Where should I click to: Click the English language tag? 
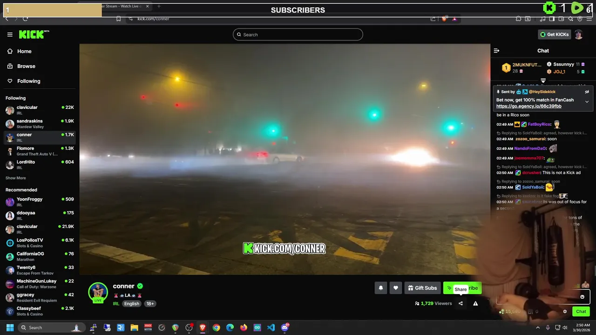pos(132,303)
